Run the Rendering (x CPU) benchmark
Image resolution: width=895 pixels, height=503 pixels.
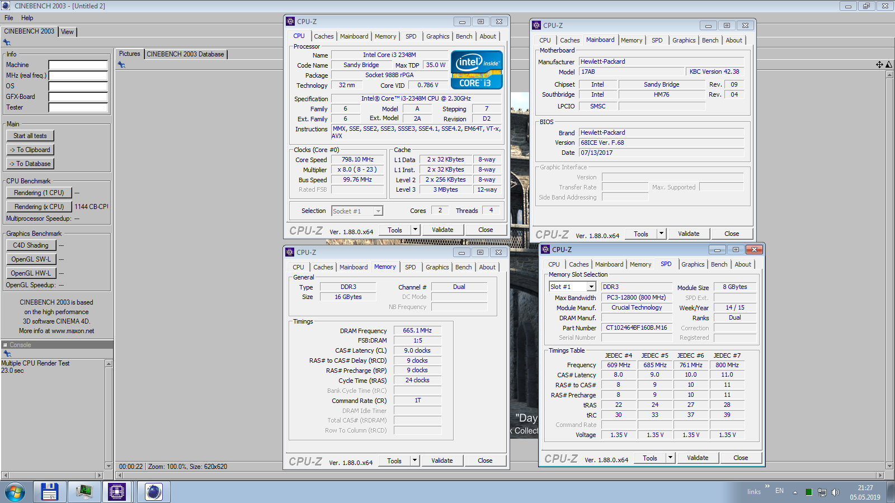tap(39, 207)
